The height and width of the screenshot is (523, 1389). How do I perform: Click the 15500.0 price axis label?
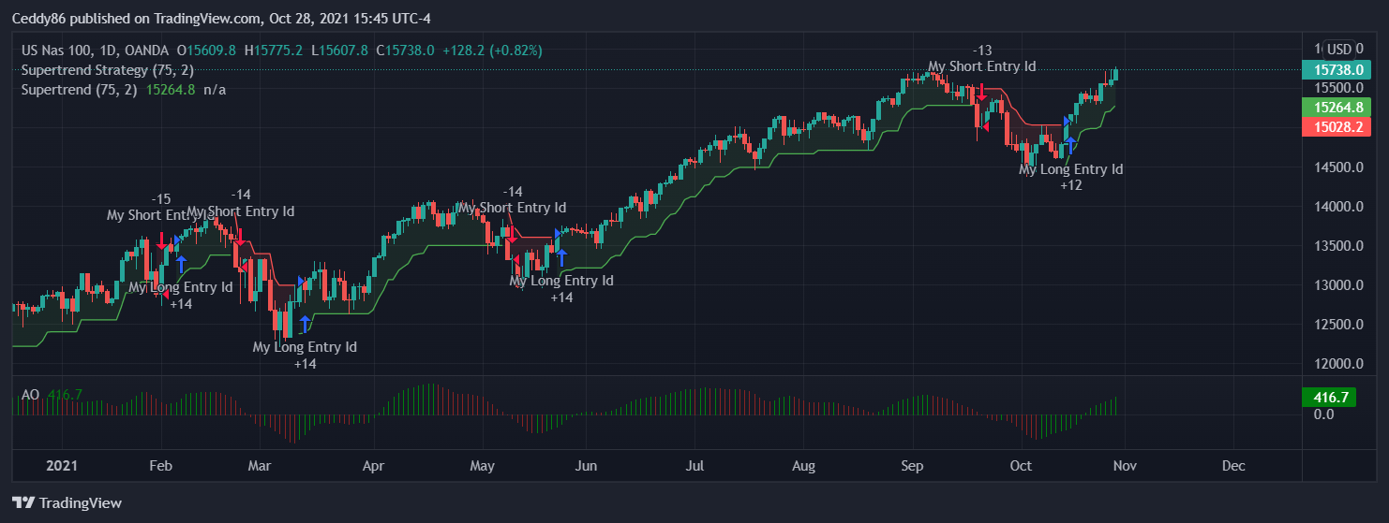click(1338, 88)
